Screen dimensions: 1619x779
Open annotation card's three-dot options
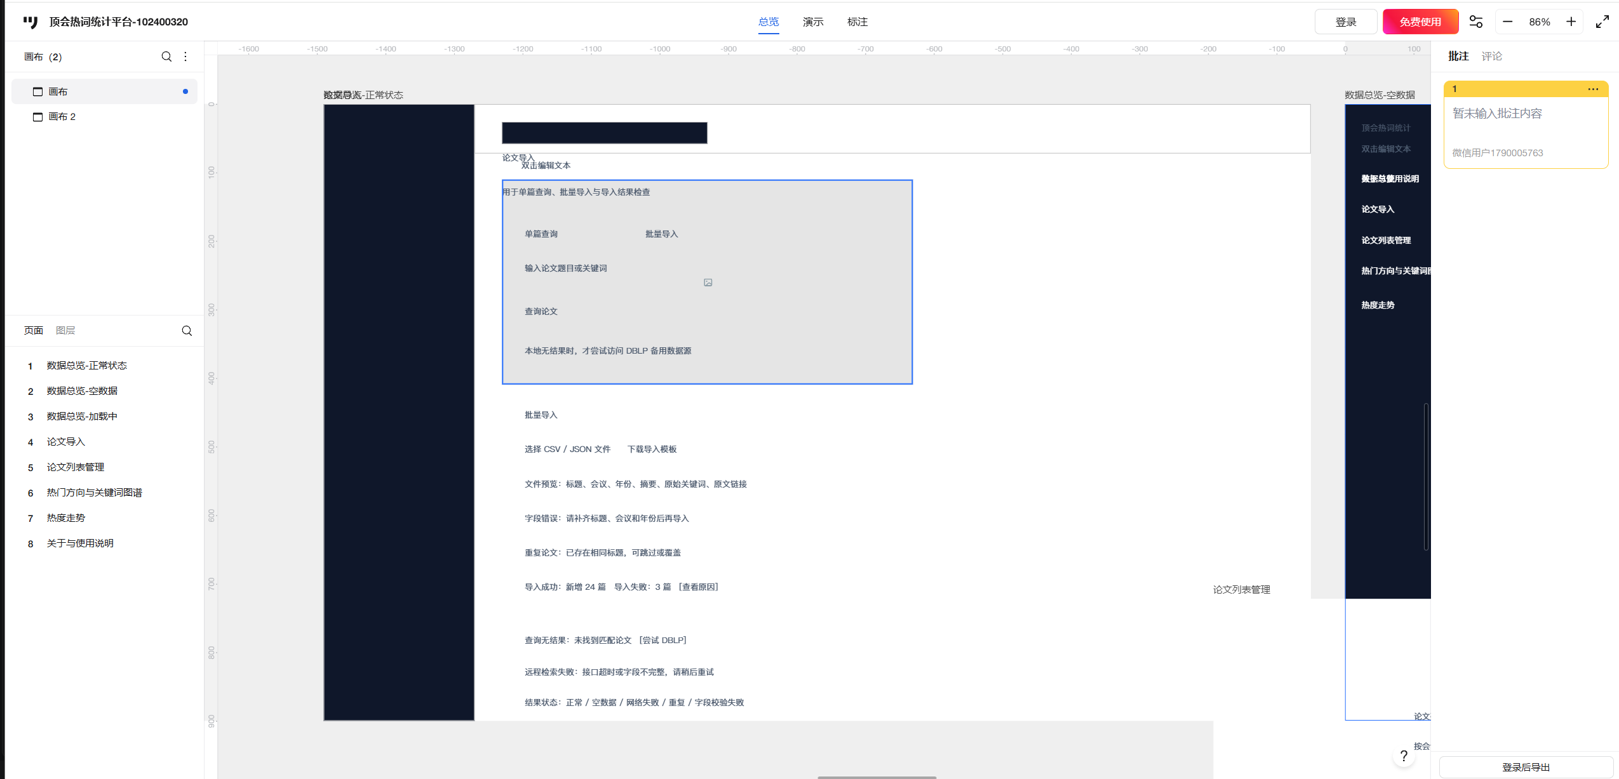[x=1593, y=89]
